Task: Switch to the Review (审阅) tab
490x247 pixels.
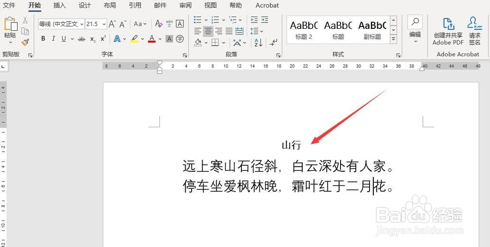Action: [x=186, y=5]
